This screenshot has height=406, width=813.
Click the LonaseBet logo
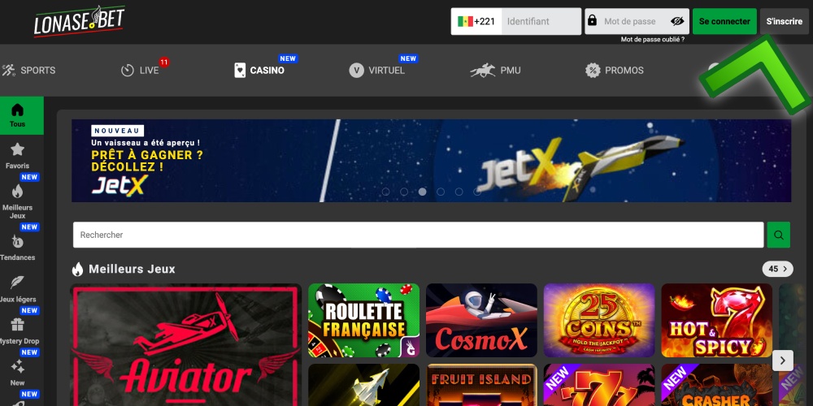[79, 21]
